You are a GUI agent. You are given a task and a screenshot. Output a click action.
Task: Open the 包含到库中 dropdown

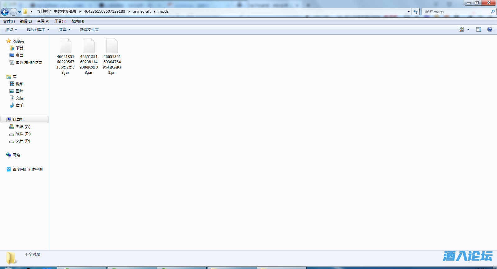click(38, 30)
